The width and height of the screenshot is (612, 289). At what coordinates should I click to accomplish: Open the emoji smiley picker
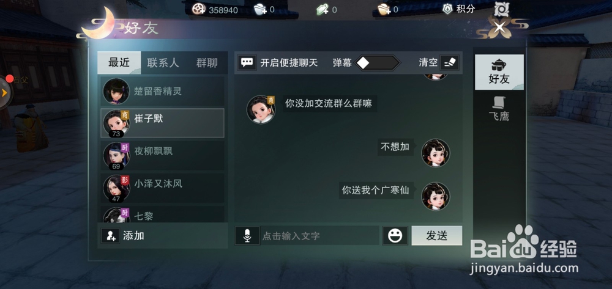395,236
